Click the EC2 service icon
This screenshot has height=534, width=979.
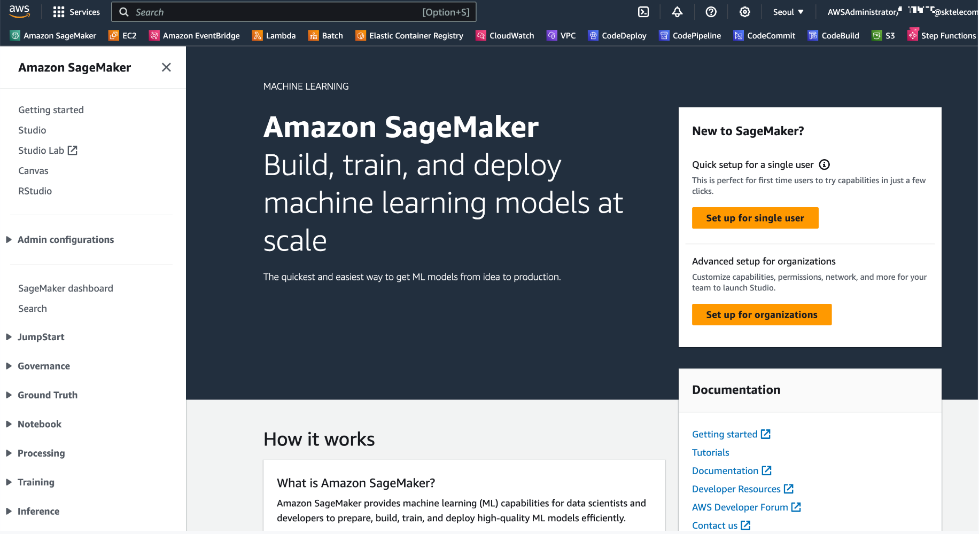click(x=113, y=35)
